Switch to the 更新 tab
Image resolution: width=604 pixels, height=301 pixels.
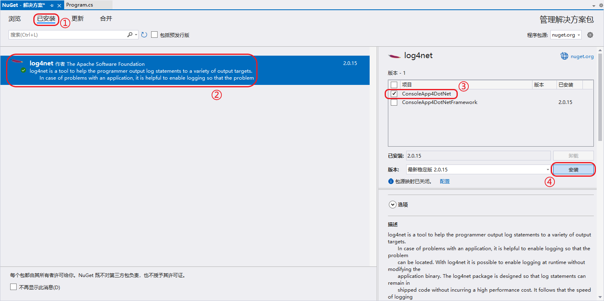point(78,19)
